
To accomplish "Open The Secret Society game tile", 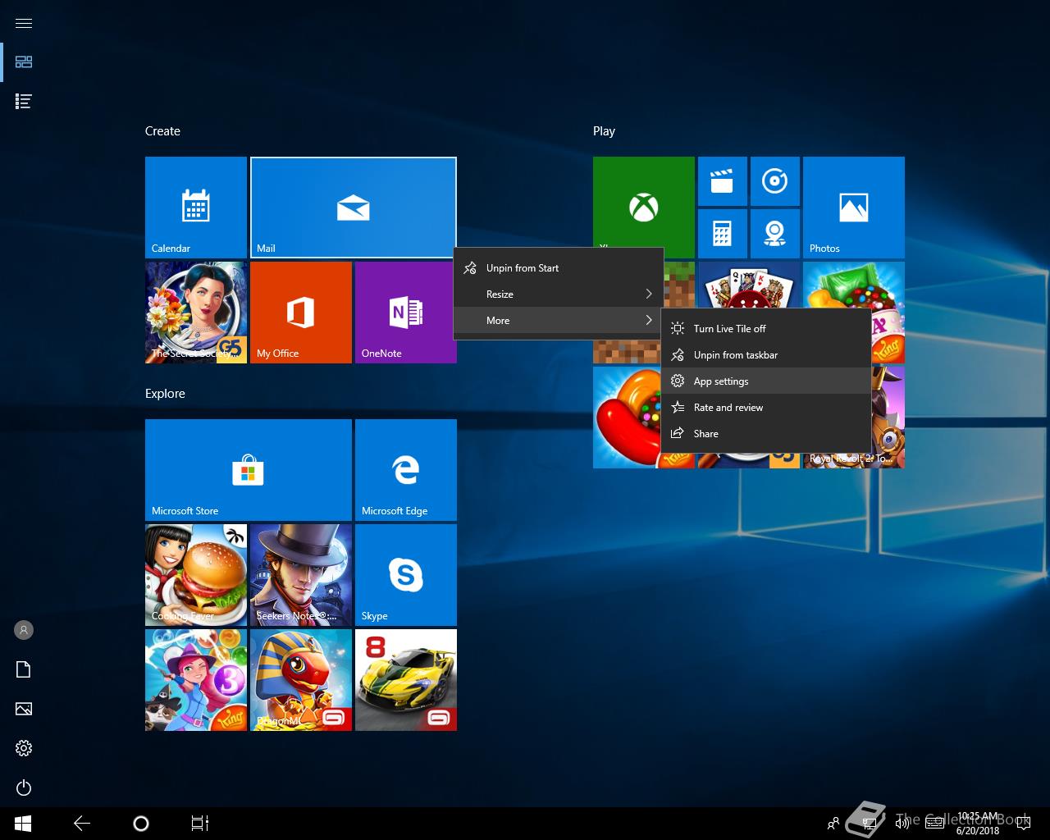I will [x=196, y=313].
